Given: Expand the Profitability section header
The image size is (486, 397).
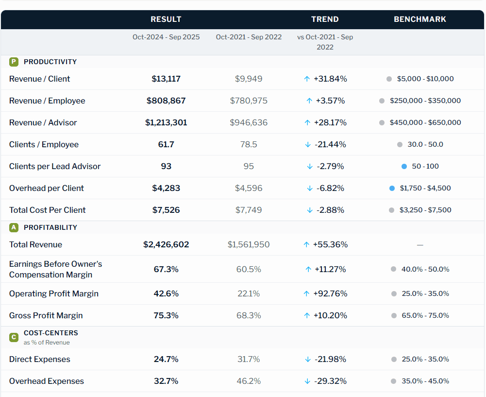Looking at the screenshot, I should point(51,227).
